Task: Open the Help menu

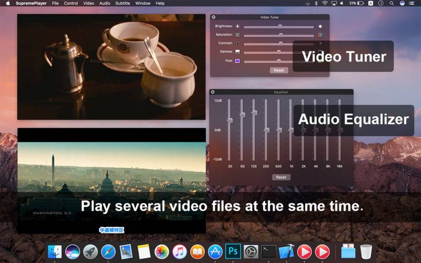Action: point(161,3)
